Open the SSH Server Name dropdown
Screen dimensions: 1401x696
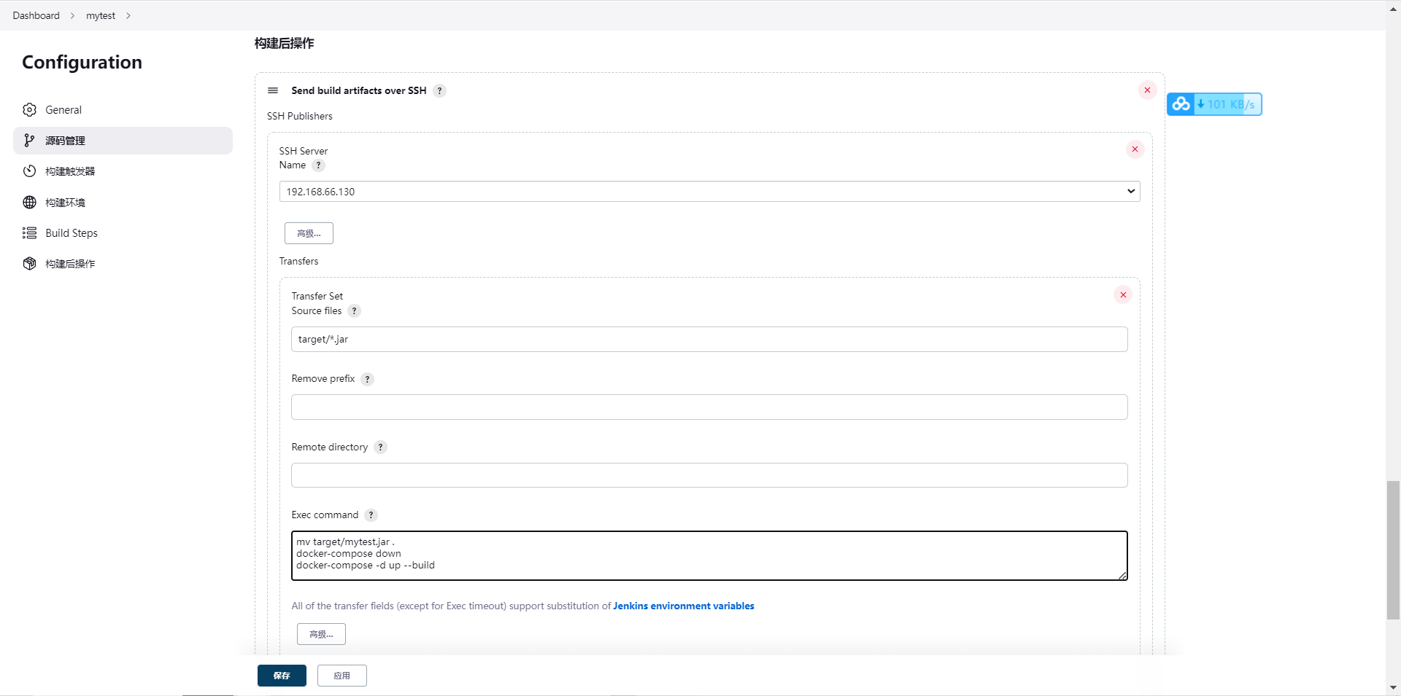(709, 192)
